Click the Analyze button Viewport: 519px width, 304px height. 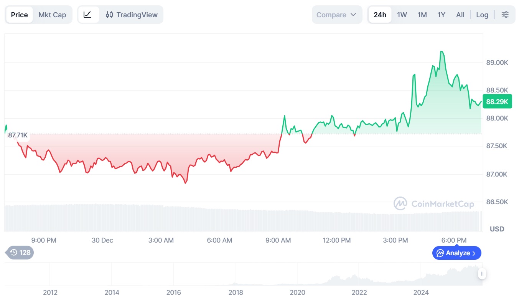coord(454,253)
